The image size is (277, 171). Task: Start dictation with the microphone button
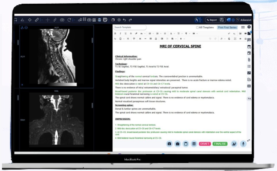(243, 144)
